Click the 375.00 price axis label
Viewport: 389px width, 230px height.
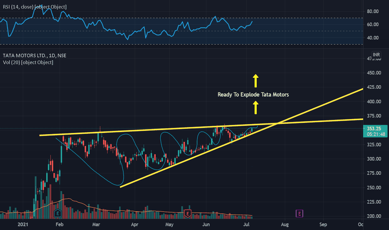[x=374, y=116]
